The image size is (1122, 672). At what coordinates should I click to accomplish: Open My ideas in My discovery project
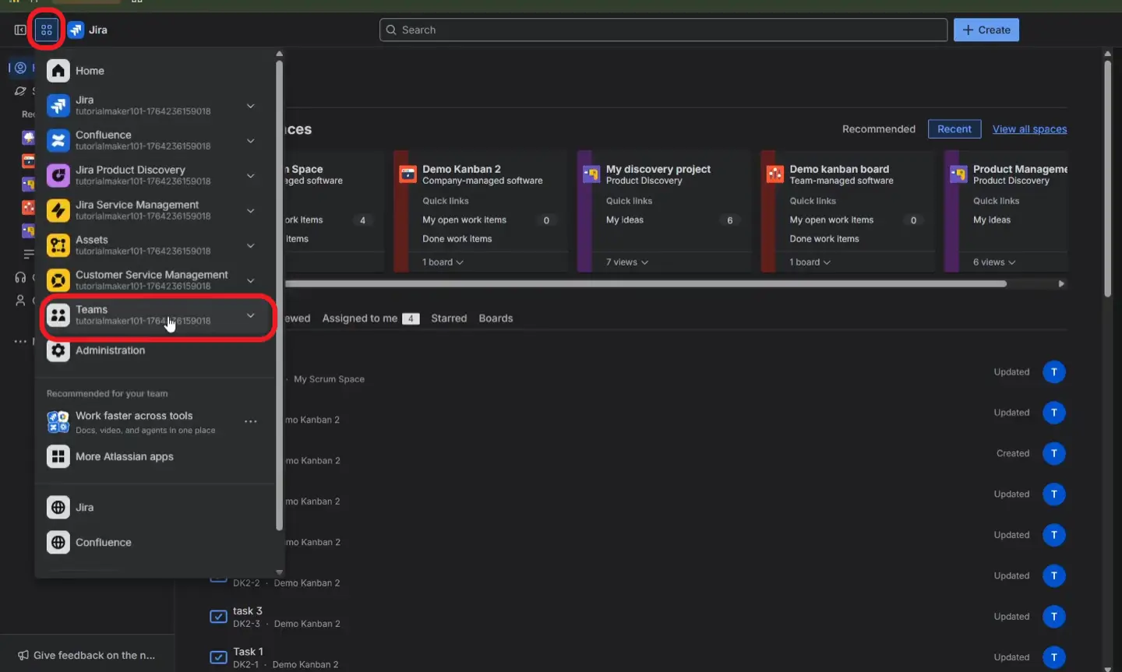[625, 220]
